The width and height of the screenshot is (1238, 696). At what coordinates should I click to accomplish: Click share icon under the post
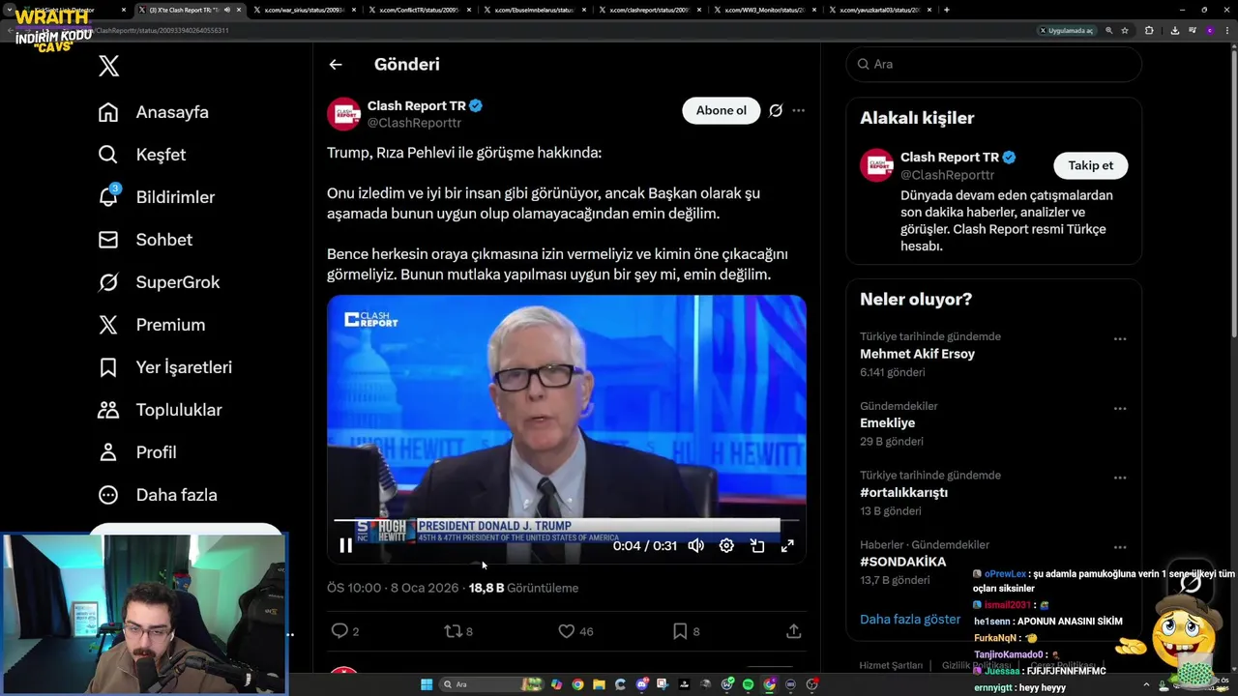794,631
